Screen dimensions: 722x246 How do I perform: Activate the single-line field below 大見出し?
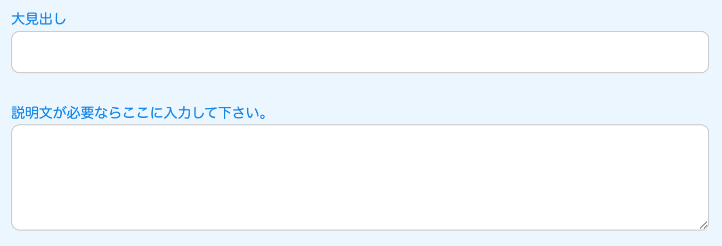point(360,52)
